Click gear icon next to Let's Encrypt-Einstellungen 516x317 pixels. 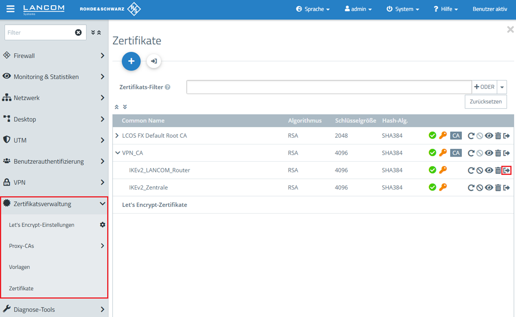pyautogui.click(x=103, y=225)
